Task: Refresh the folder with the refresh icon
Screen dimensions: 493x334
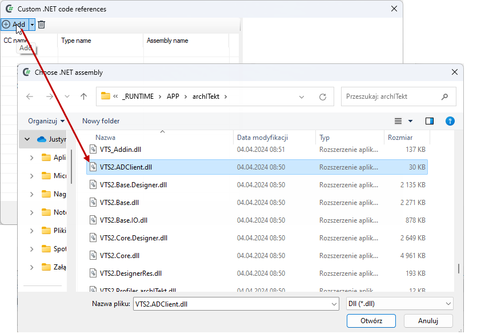Action: coord(323,97)
